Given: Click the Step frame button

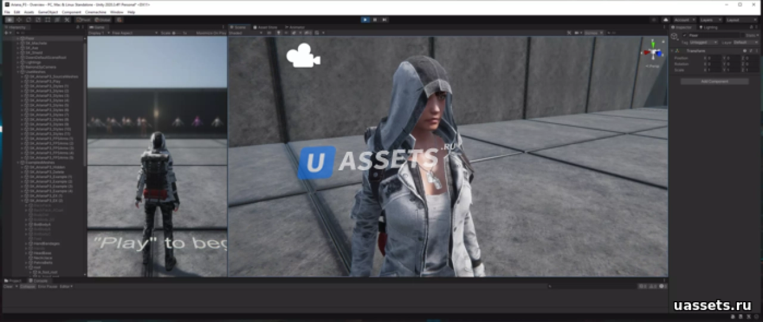Looking at the screenshot, I should click(384, 20).
